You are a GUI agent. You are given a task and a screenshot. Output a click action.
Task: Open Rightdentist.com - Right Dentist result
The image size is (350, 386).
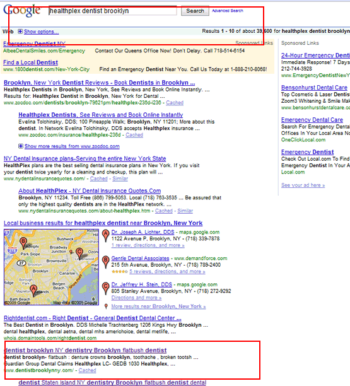click(x=92, y=318)
